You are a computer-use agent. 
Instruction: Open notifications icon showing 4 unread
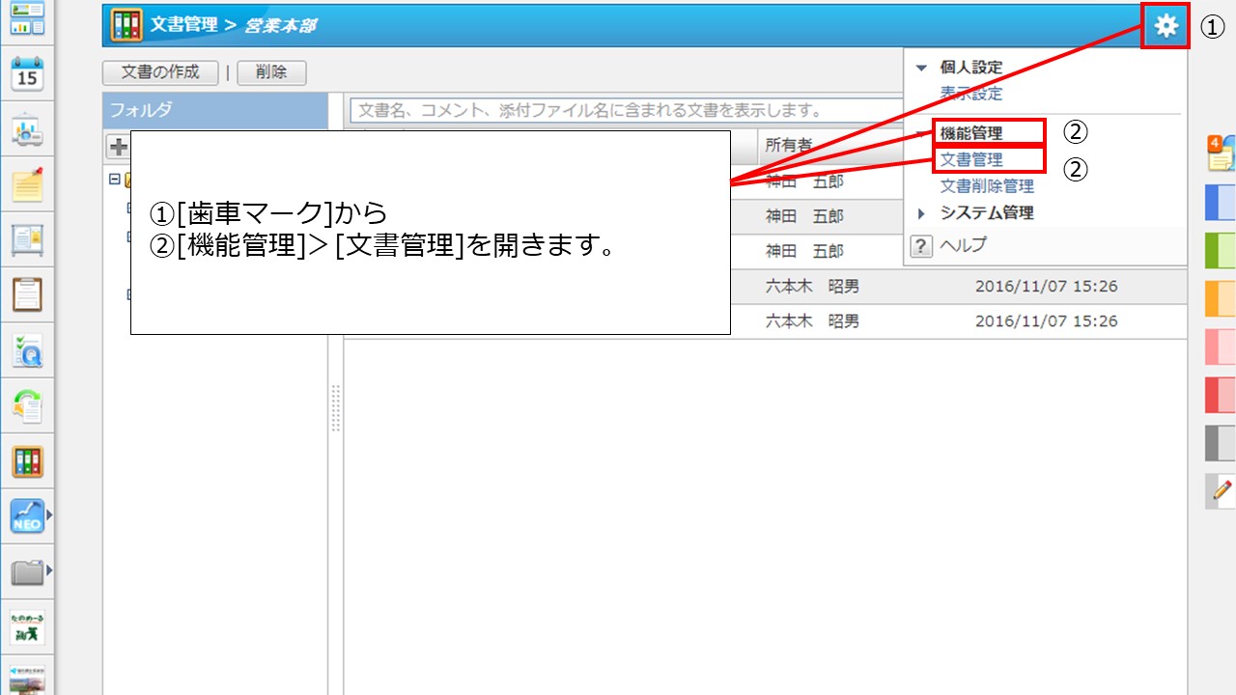coord(1219,153)
